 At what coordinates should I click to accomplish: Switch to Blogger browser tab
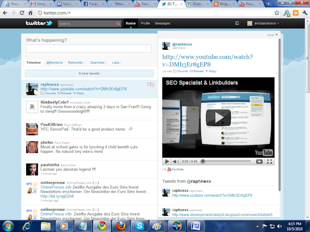pyautogui.click(x=224, y=4)
